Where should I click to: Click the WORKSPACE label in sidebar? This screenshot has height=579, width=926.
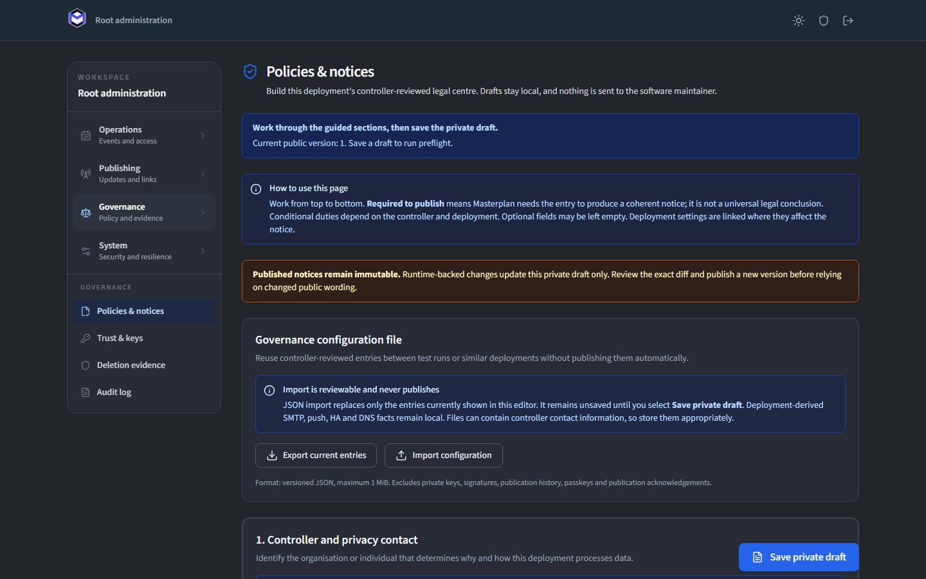(x=104, y=77)
